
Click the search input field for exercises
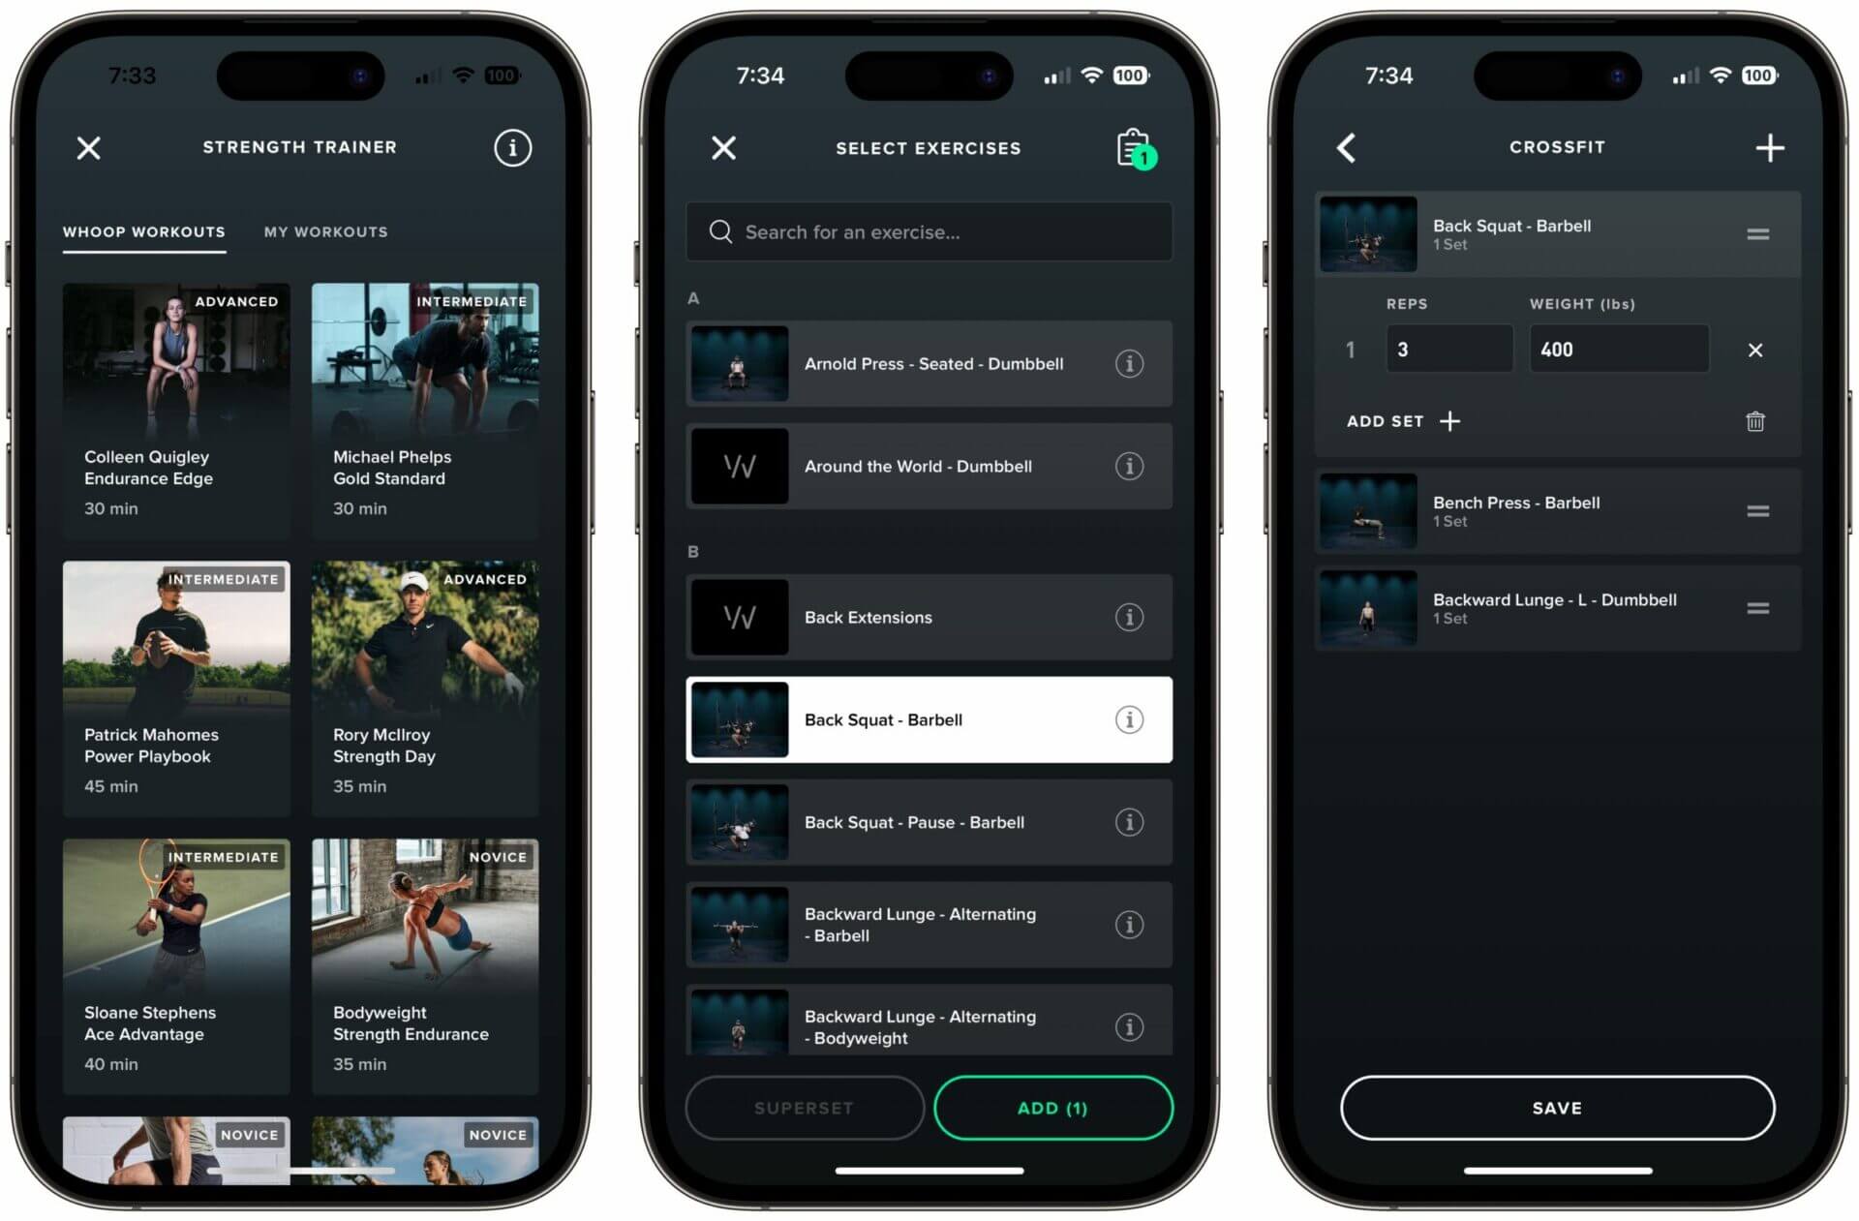[929, 231]
